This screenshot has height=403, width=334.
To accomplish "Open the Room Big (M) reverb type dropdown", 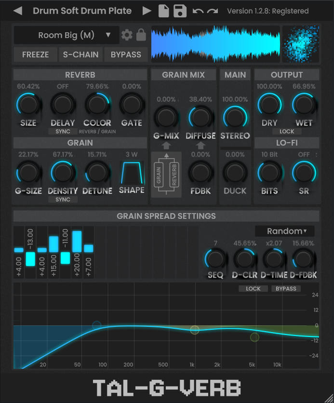I will tap(67, 35).
